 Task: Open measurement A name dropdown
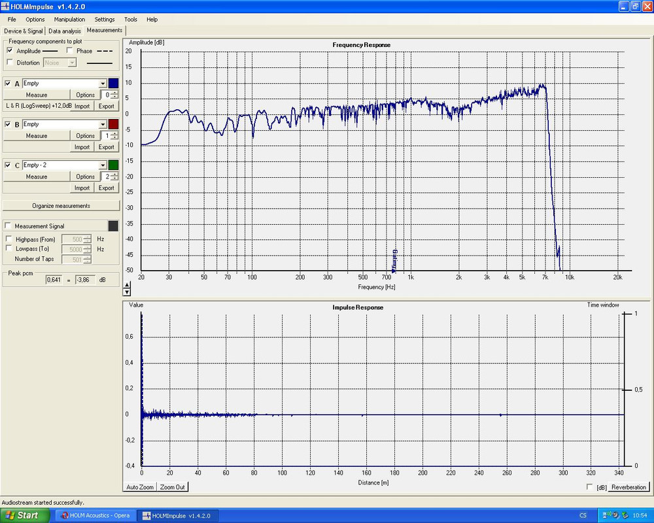pyautogui.click(x=103, y=84)
